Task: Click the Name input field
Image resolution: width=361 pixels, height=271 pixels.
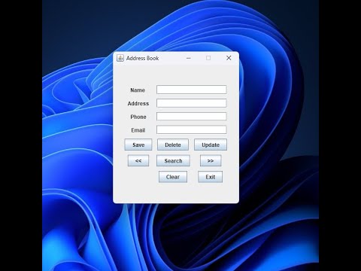Action: (x=192, y=90)
